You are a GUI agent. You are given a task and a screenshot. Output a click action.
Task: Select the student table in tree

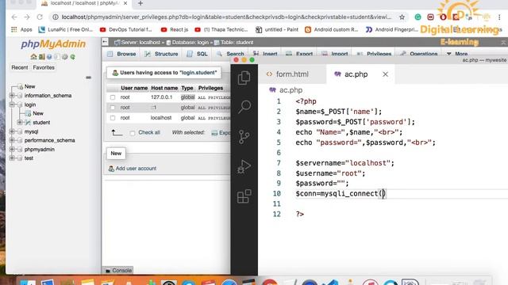(x=41, y=123)
